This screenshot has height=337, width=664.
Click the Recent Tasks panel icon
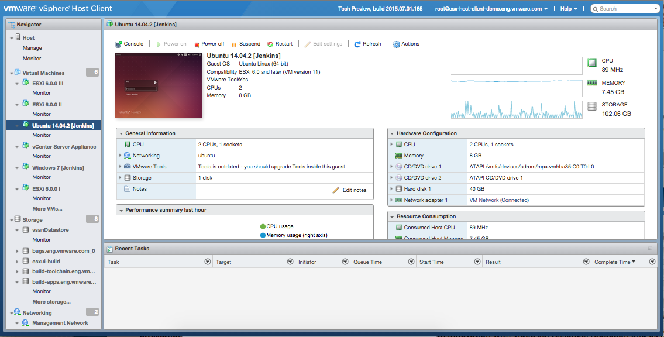coord(109,249)
